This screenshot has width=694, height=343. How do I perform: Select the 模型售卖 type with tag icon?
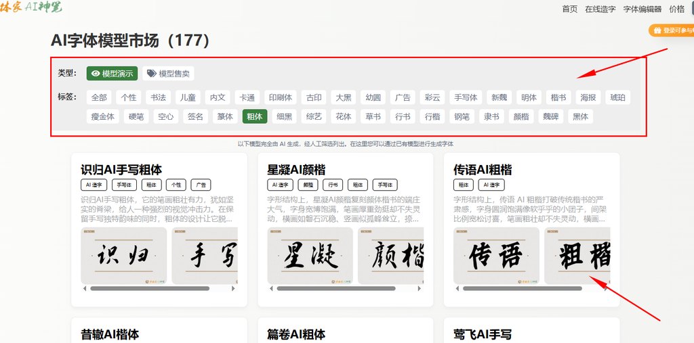pyautogui.click(x=169, y=73)
